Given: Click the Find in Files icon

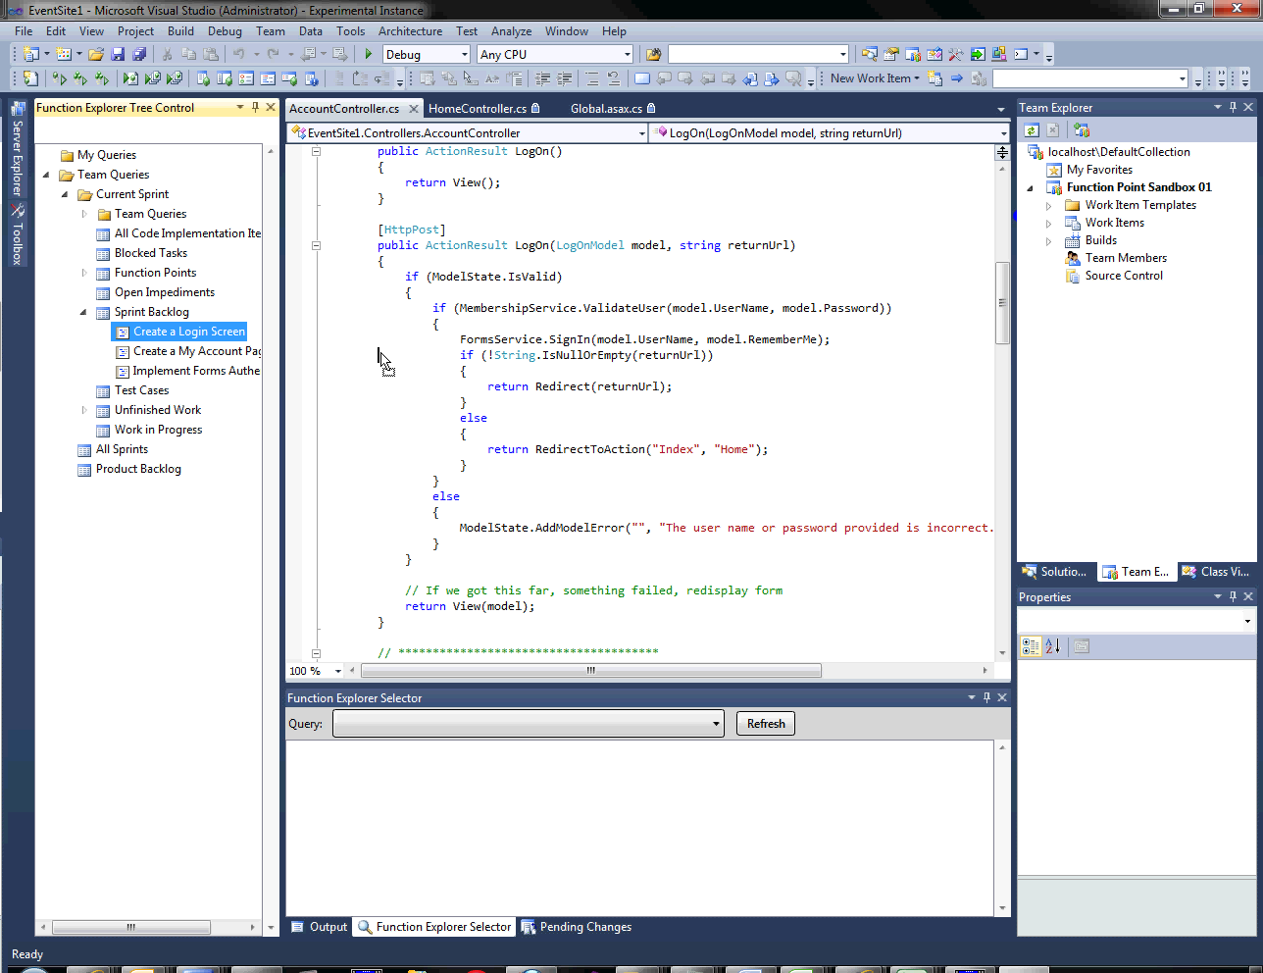Looking at the screenshot, I should pos(653,54).
